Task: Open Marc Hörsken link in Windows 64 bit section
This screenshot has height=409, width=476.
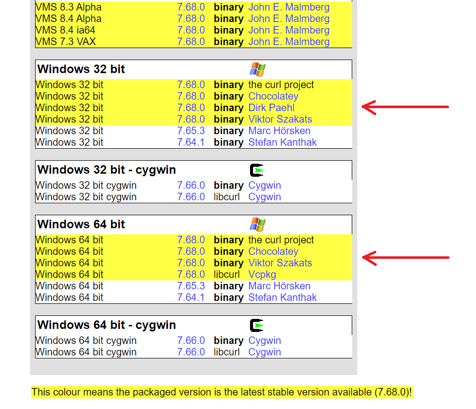Action: 279,286
